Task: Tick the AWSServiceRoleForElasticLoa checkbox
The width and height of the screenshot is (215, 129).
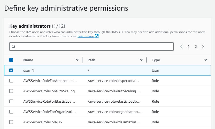Action: pyautogui.click(x=11, y=101)
